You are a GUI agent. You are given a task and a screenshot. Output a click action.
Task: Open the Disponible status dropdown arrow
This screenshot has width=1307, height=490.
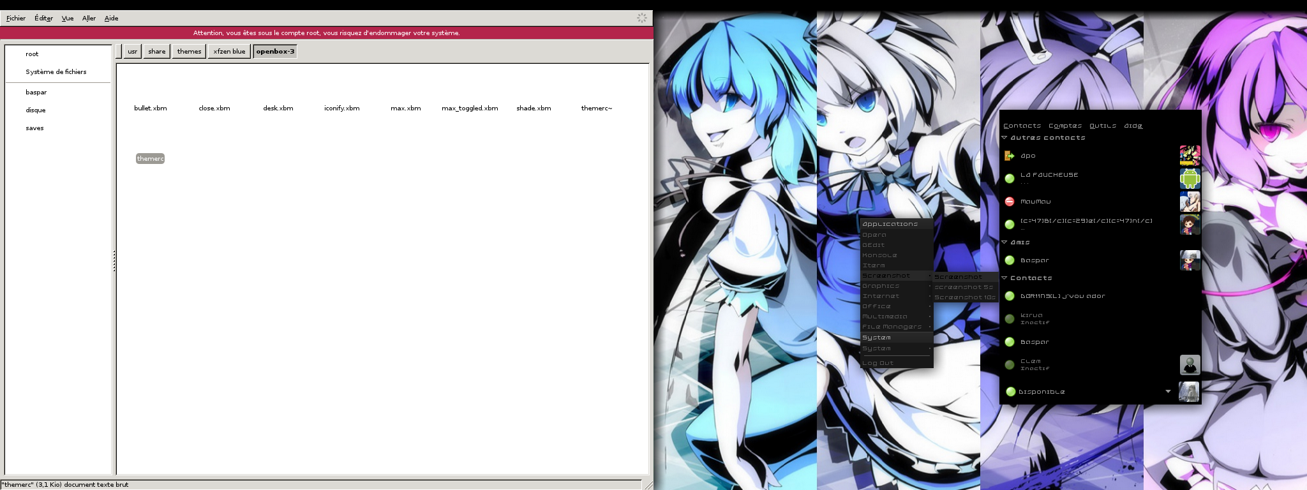click(x=1168, y=392)
